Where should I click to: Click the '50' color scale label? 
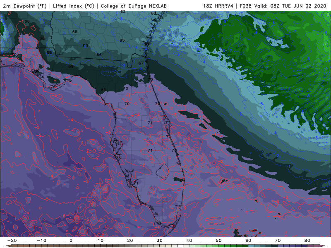pos(219,241)
